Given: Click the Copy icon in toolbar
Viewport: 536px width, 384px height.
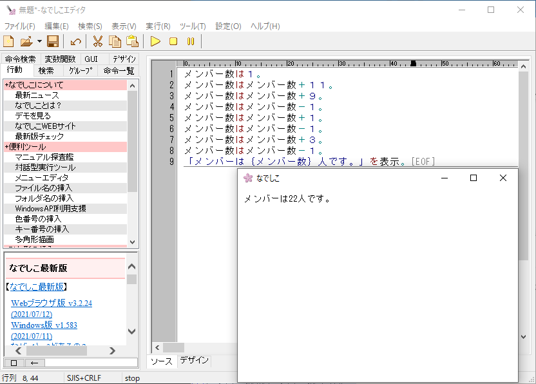Looking at the screenshot, I should (x=115, y=42).
